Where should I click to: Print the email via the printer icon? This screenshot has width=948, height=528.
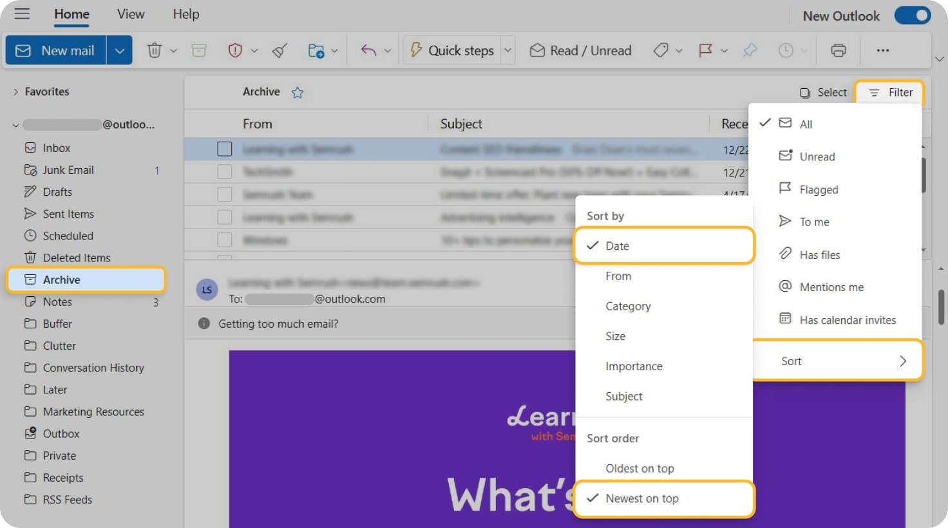pyautogui.click(x=838, y=50)
